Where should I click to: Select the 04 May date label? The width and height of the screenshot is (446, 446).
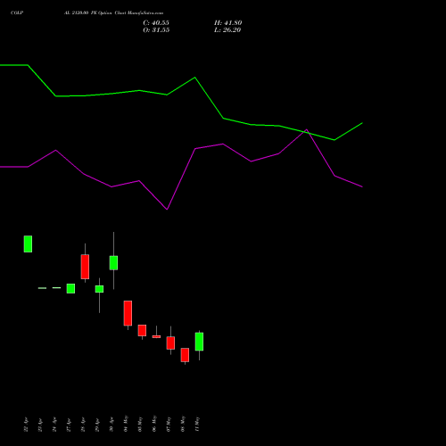(x=126, y=424)
